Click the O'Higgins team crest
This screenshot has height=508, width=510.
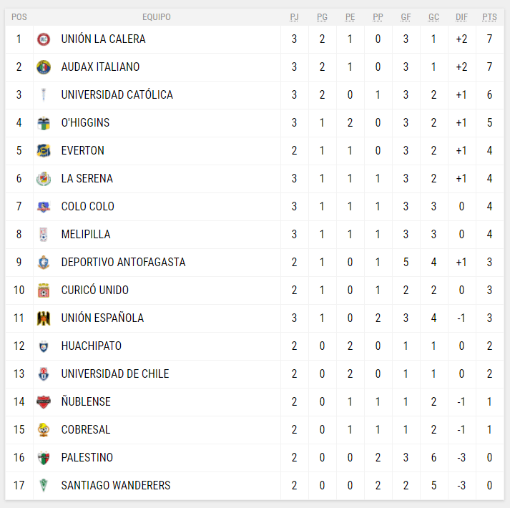coord(44,123)
